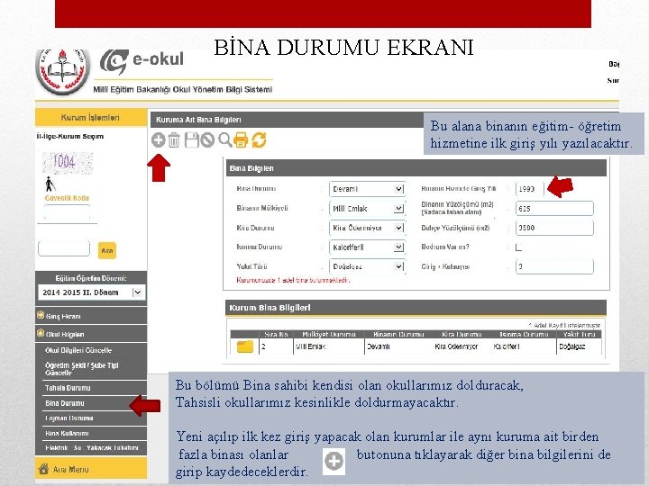
Task: Toggle the Bodrum Var mı checkbox
Action: [x=518, y=247]
